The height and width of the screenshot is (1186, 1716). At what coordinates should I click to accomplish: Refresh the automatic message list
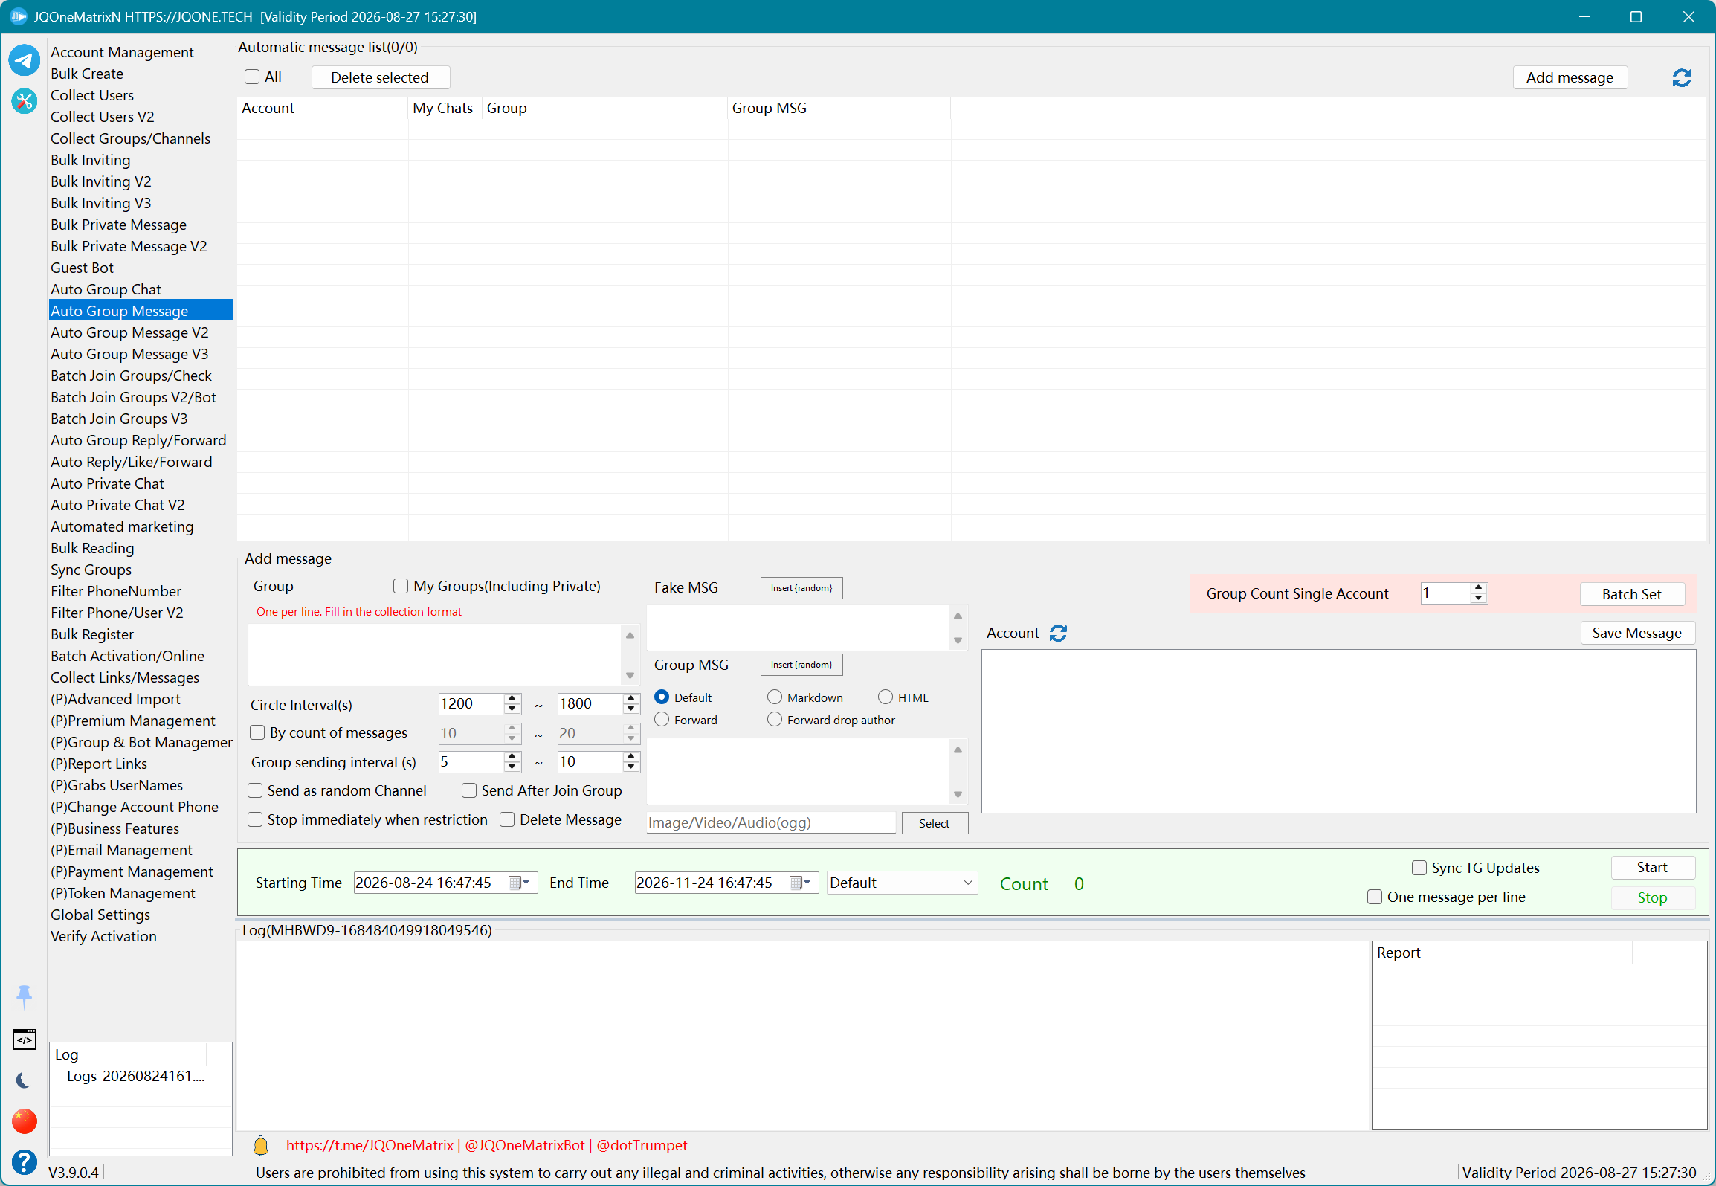(1682, 77)
